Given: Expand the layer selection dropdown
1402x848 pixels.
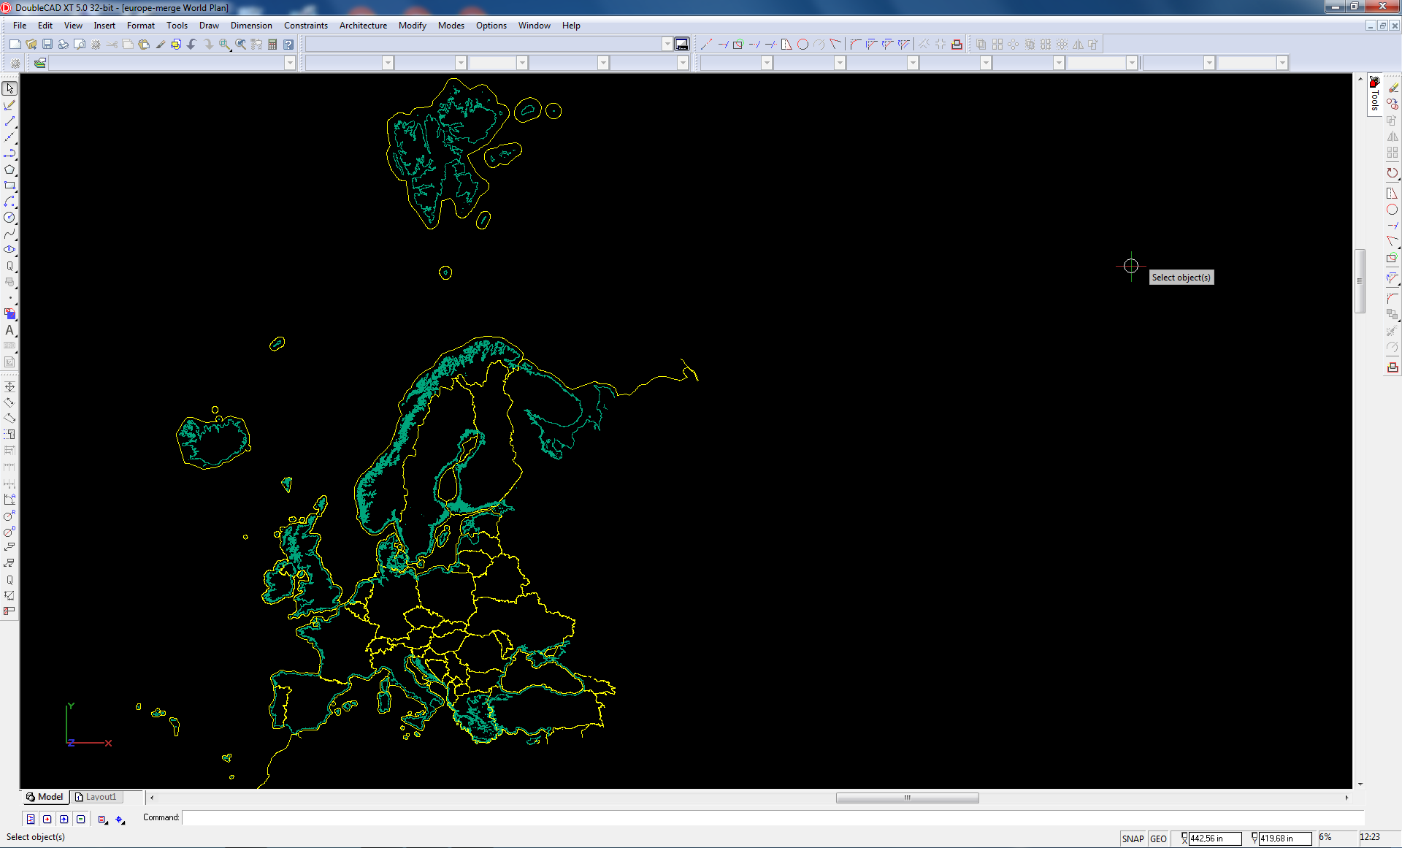Looking at the screenshot, I should coord(290,64).
